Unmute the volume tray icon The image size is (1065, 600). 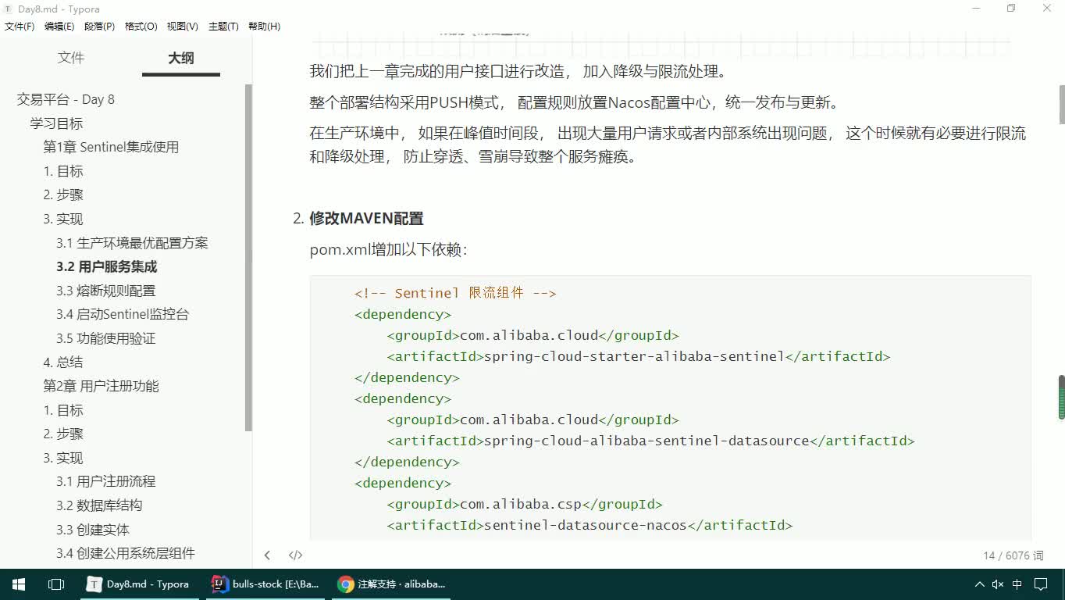pos(998,584)
